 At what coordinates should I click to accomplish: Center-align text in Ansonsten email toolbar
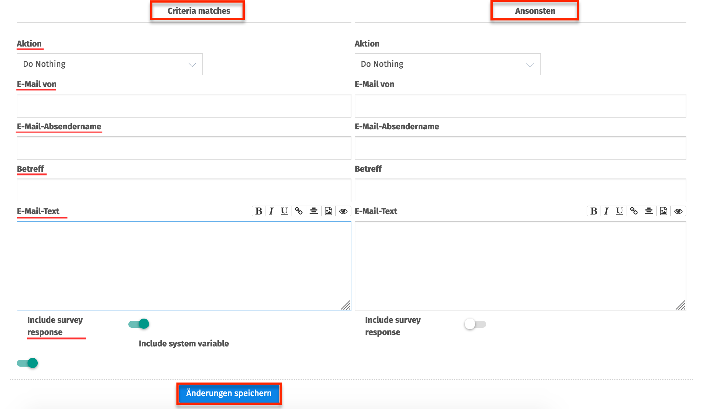(x=649, y=211)
